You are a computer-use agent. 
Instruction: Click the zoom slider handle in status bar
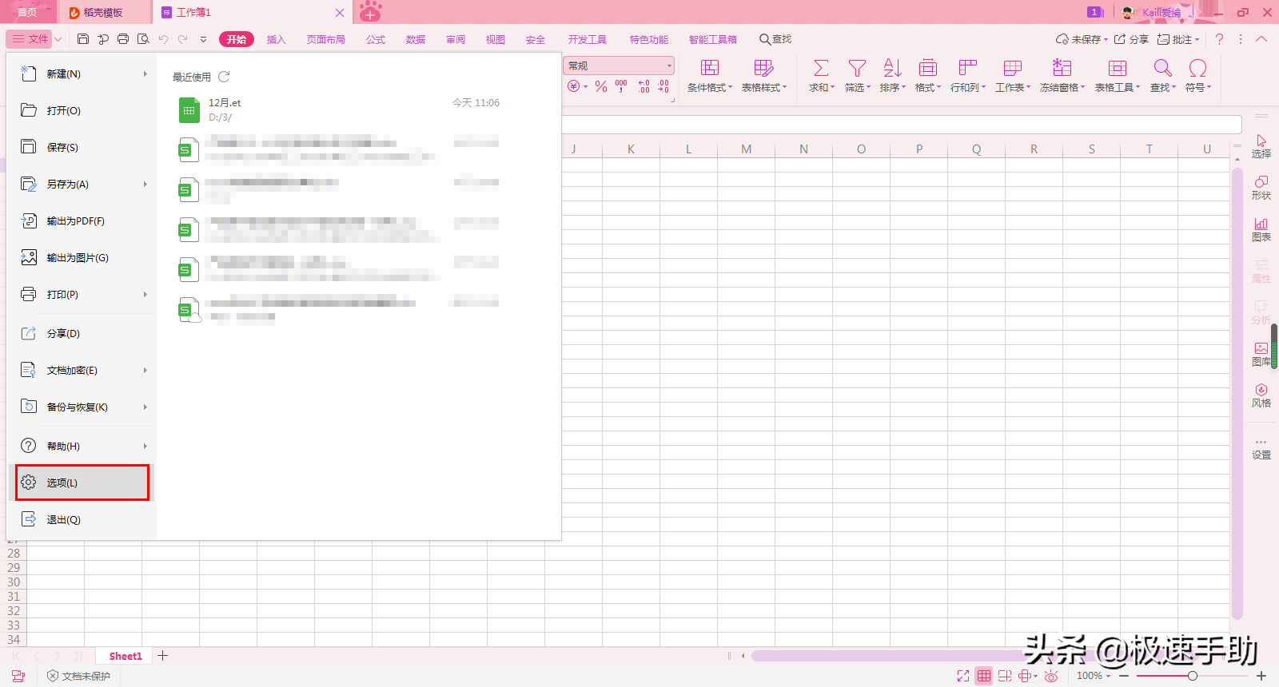(1192, 676)
